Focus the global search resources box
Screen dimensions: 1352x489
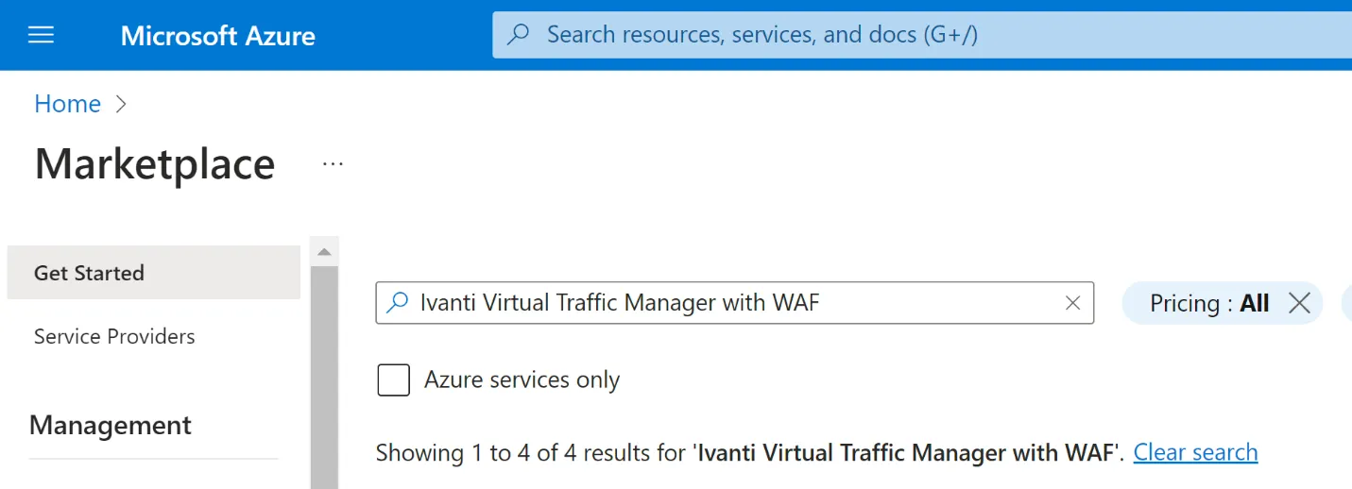922,35
